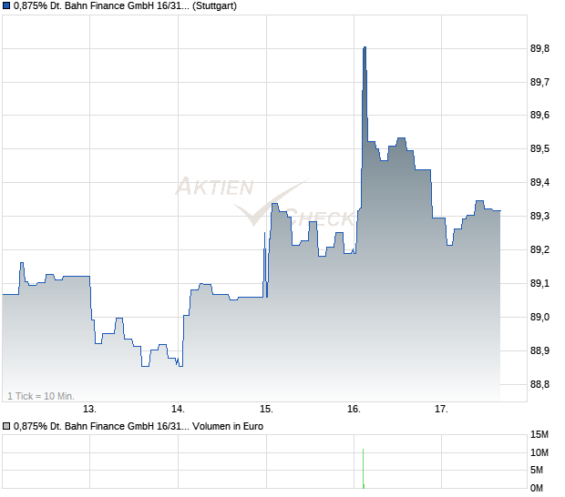The width and height of the screenshot is (565, 497).
Task: Click the '89,0' price axis label
Action: pos(539,317)
